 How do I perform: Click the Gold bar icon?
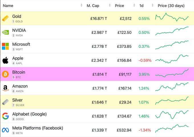(5, 19)
